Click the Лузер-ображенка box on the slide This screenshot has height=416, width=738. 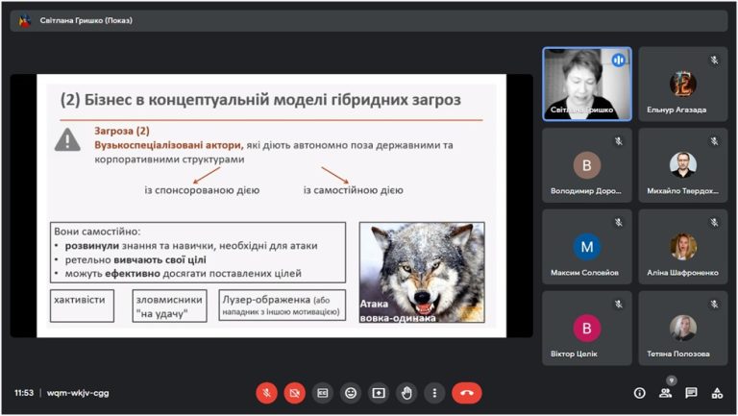pyautogui.click(x=282, y=306)
